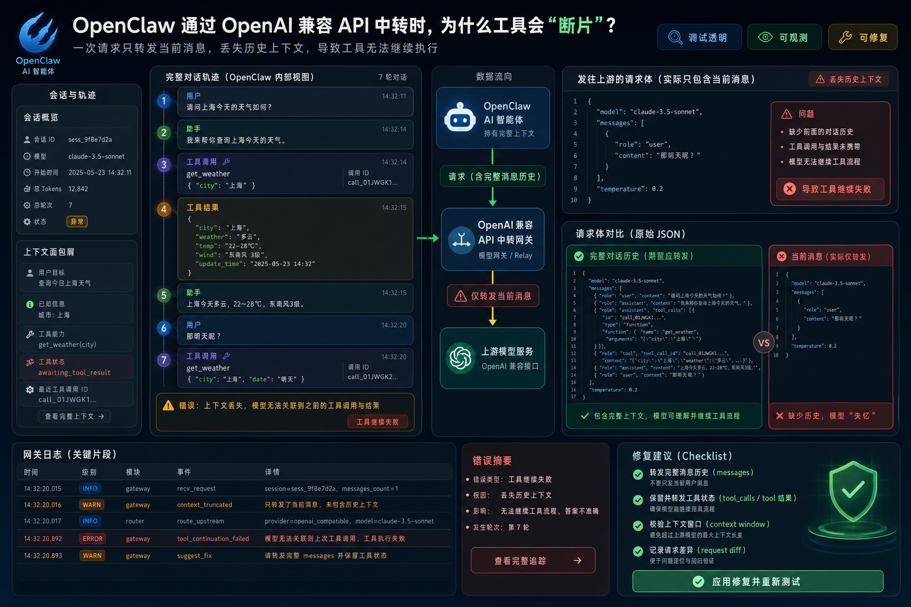
Task: Click the clock icon beside 开始时间
Action: click(x=27, y=172)
